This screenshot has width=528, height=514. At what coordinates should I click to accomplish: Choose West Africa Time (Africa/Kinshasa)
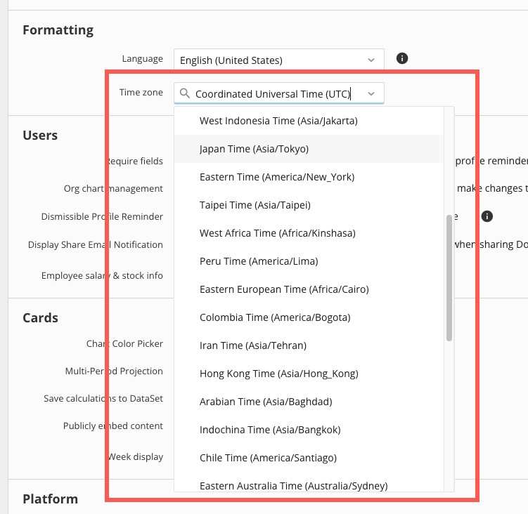click(277, 233)
